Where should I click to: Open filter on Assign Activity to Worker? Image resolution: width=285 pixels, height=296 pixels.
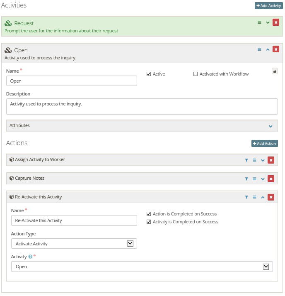click(x=246, y=160)
